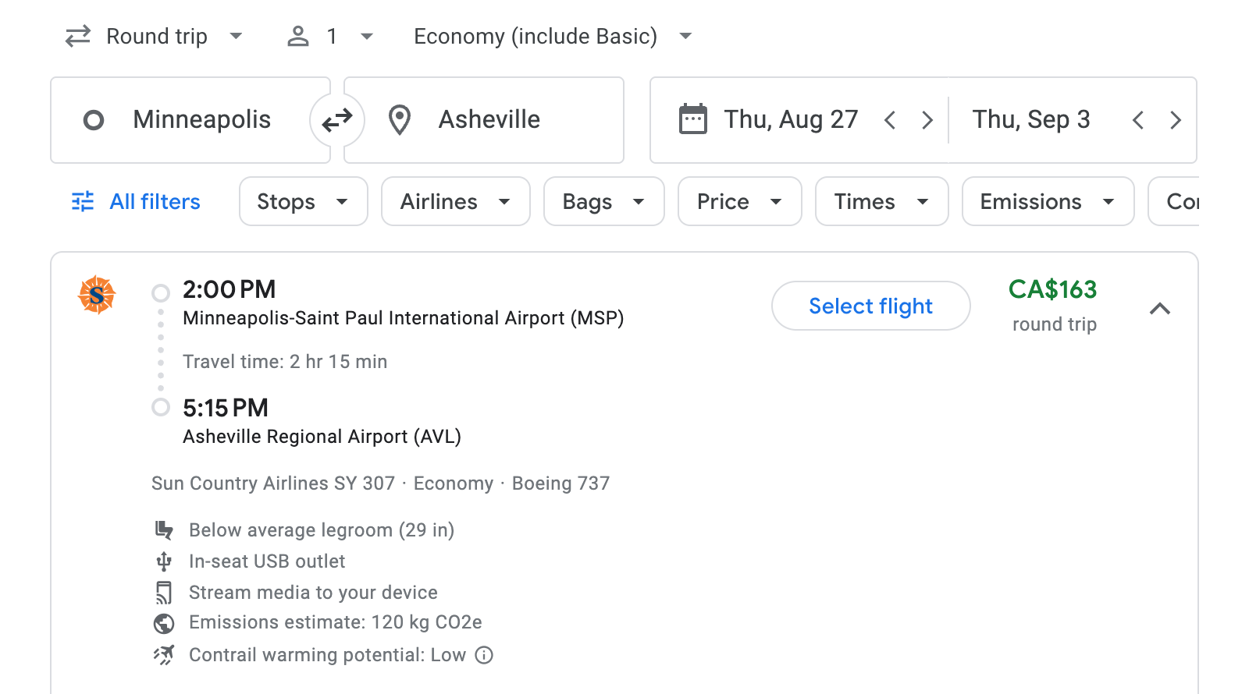Viewport: 1249px width, 694px height.
Task: Click the swap origin and destination icon
Action: click(x=336, y=119)
